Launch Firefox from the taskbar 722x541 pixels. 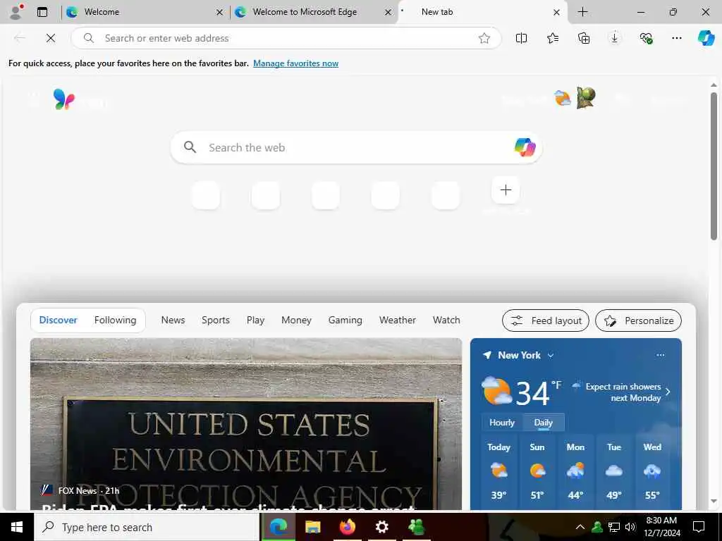click(347, 527)
